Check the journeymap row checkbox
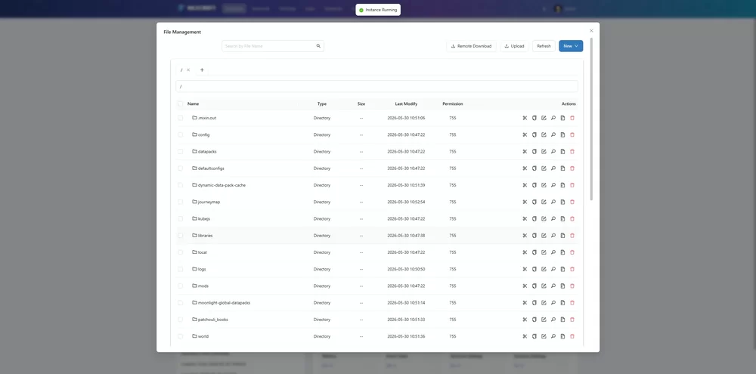This screenshot has width=756, height=374. click(x=181, y=202)
